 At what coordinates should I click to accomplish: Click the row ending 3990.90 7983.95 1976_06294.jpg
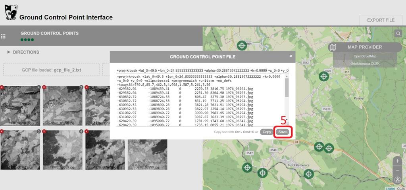185,113
